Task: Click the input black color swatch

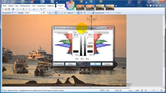Action: coord(76,51)
